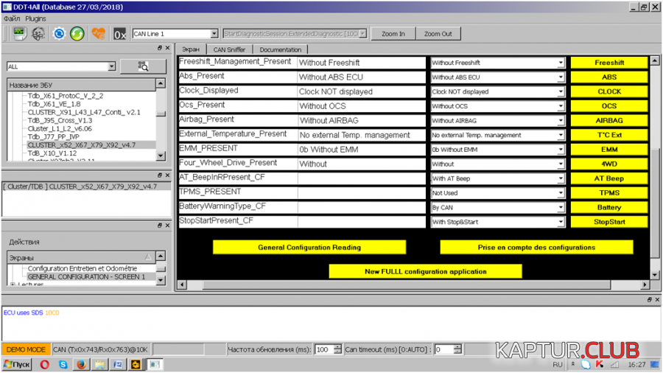This screenshot has width=663, height=373.
Task: Open the Without Freeshift dropdown
Action: coord(561,63)
